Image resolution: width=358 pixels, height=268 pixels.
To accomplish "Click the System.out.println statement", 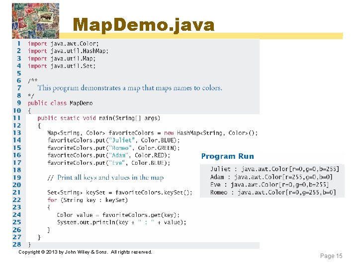I will coord(122,222).
